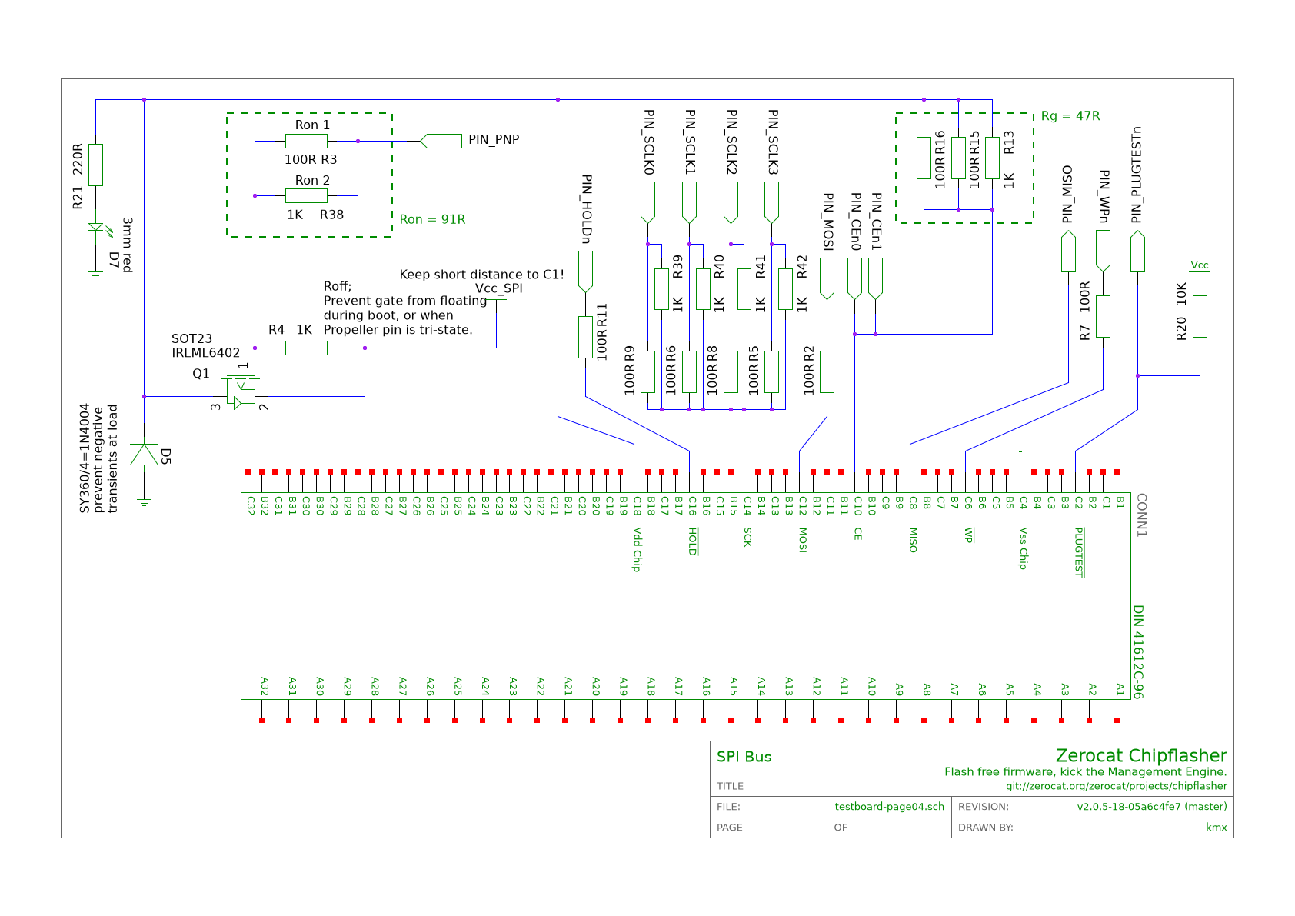
Task: Click the 'Vdd Chip' pin label
Action: 637,549
